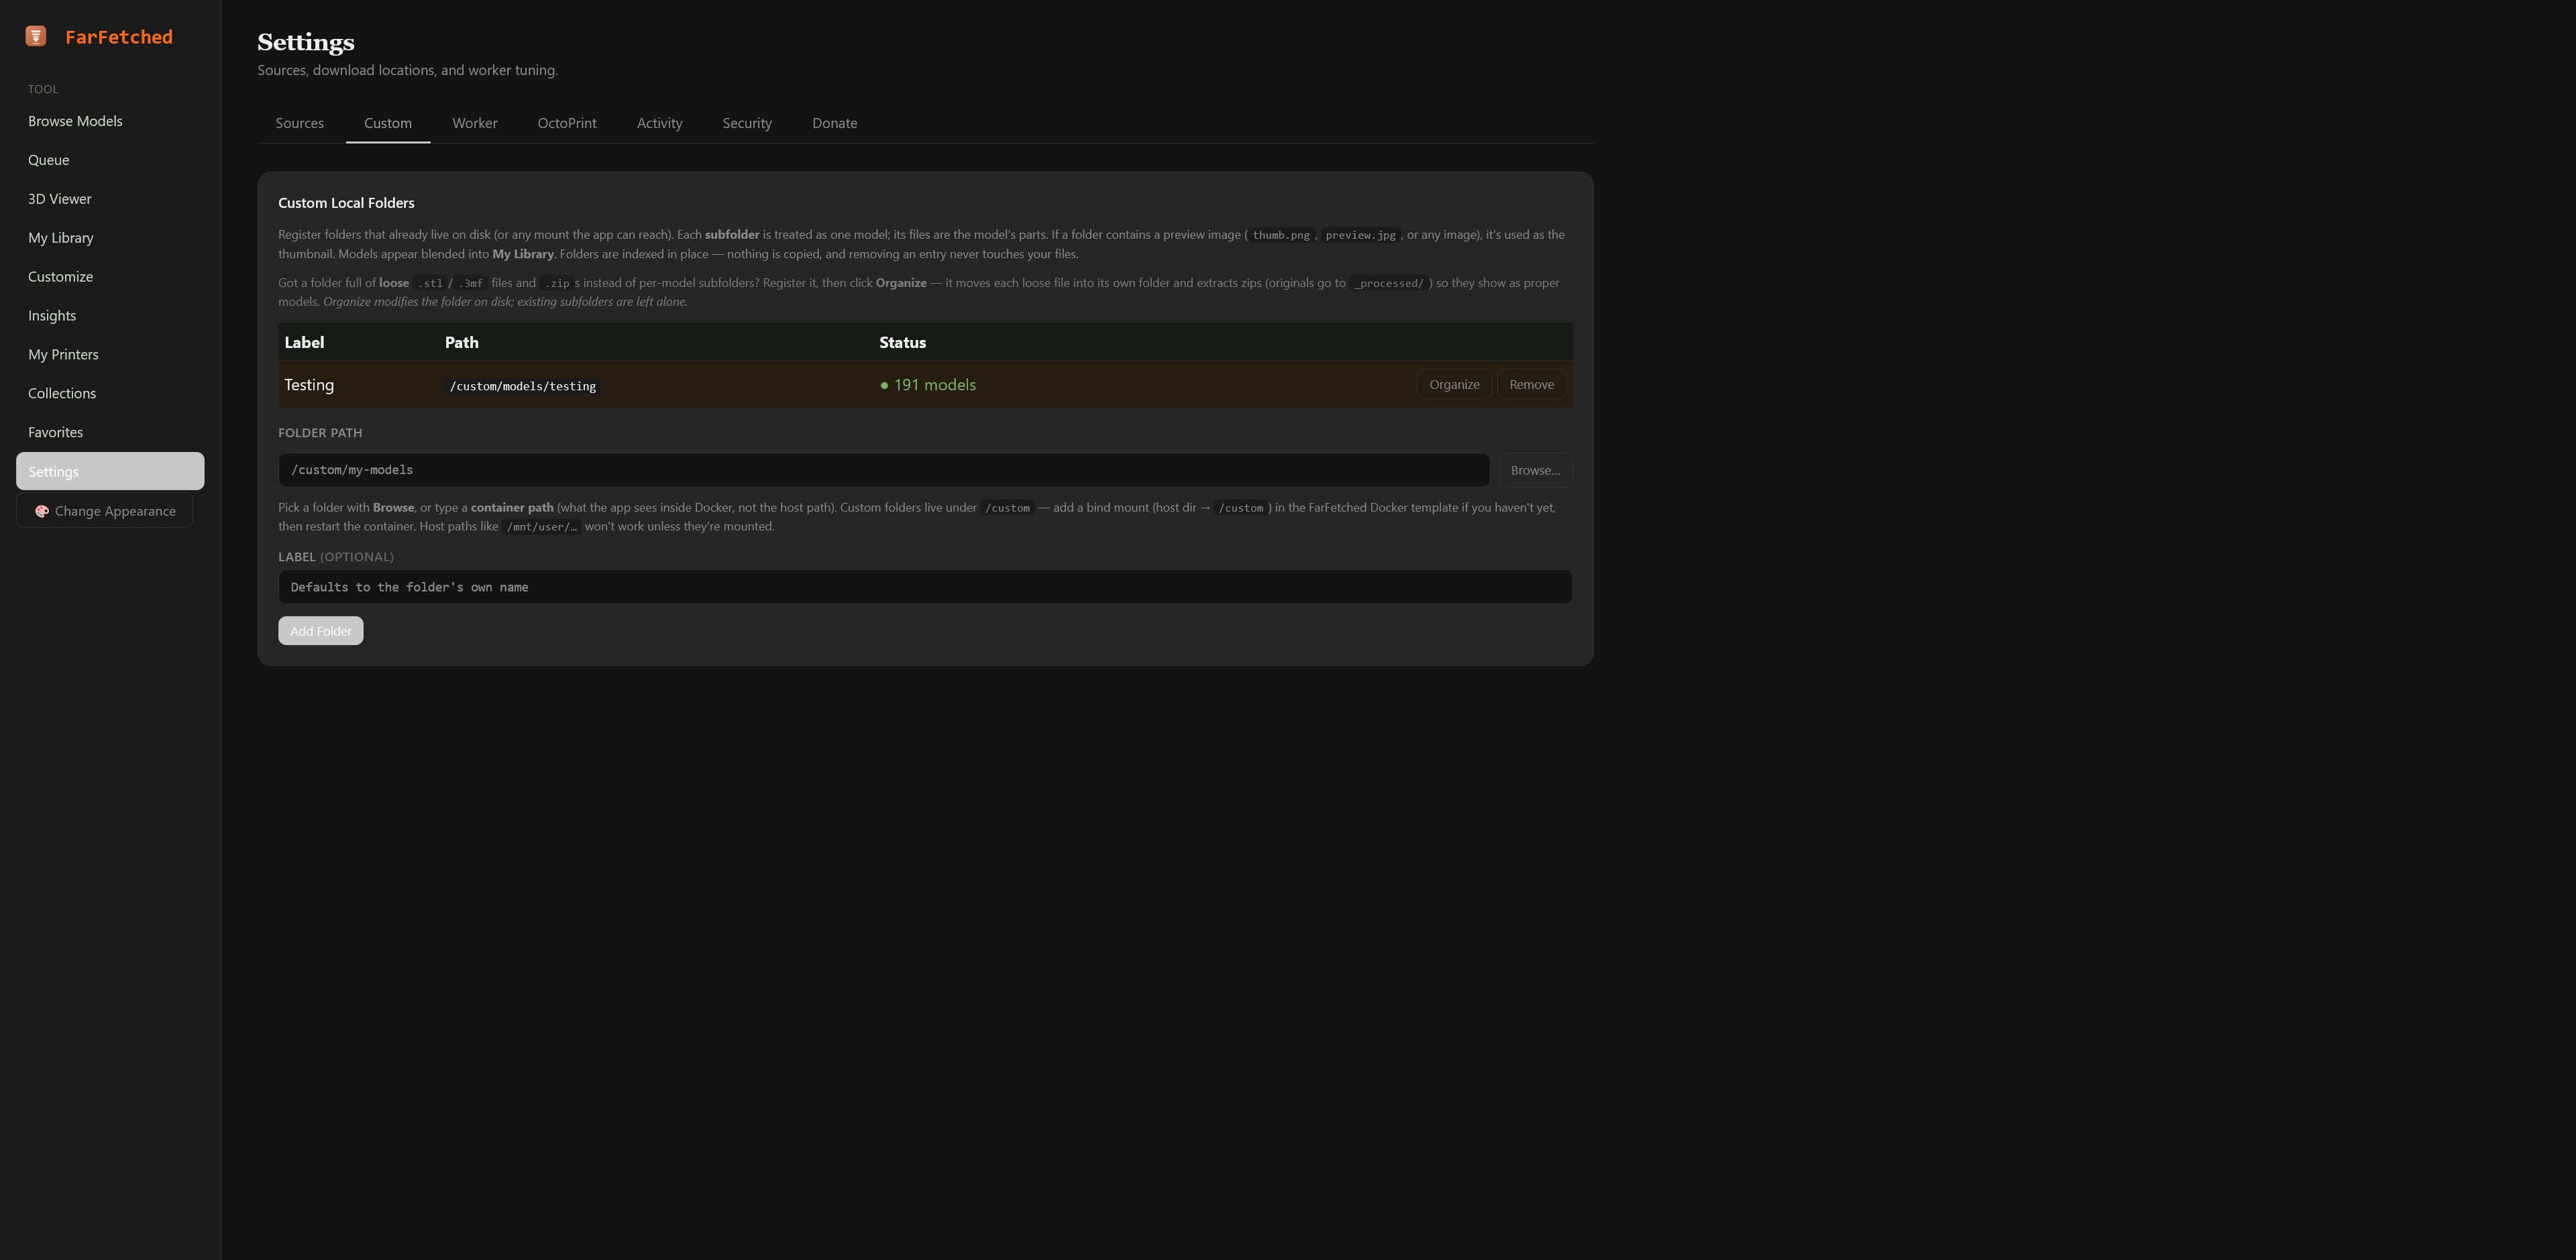
Task: Focus the optional Label input field
Action: (x=925, y=587)
